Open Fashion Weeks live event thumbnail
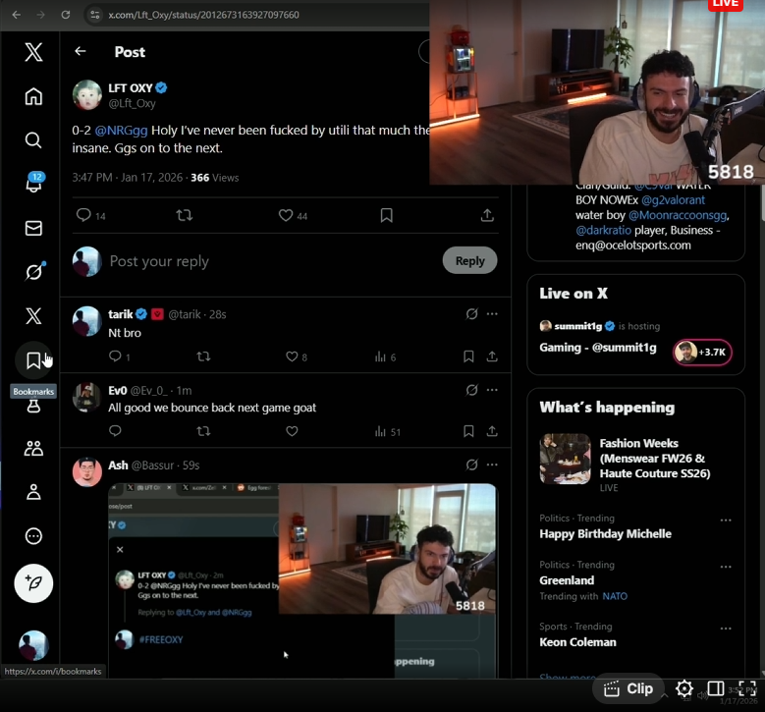 (x=565, y=459)
